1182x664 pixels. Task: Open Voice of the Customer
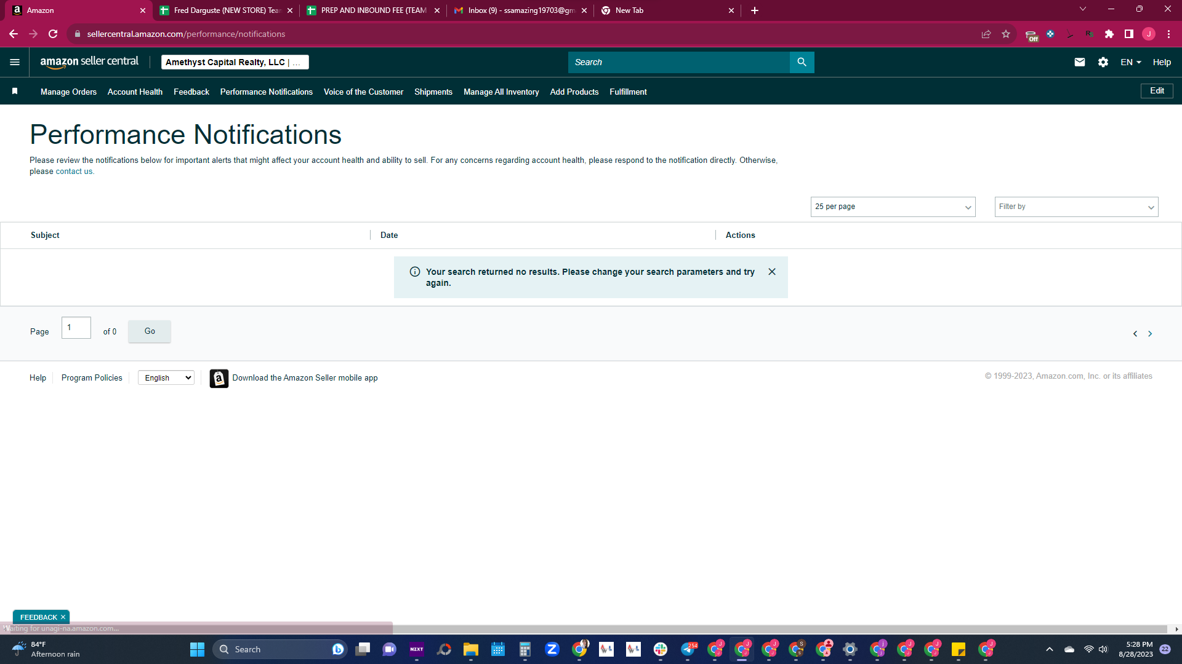[364, 92]
